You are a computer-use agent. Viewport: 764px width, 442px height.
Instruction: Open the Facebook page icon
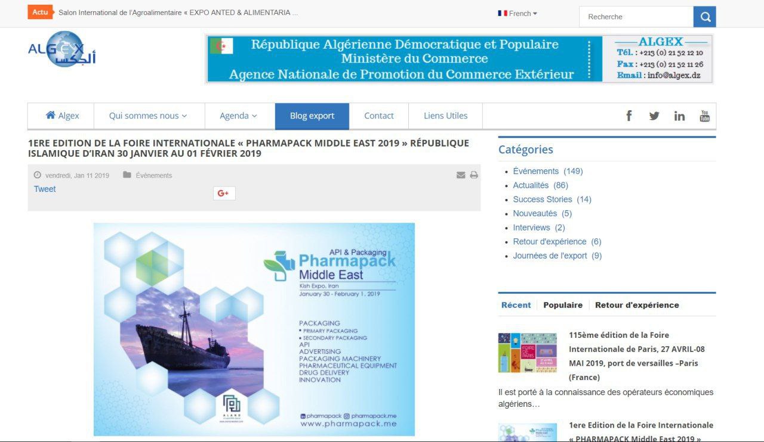tap(629, 116)
